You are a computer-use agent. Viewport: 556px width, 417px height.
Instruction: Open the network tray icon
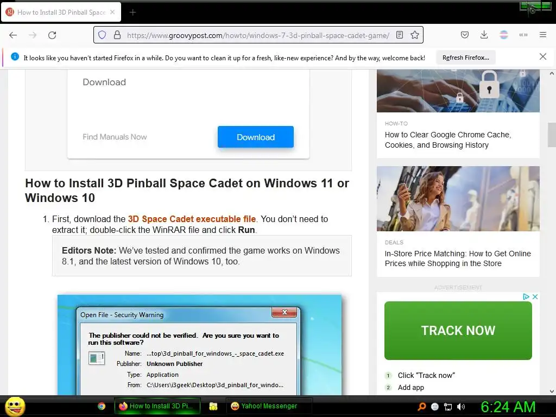click(448, 407)
